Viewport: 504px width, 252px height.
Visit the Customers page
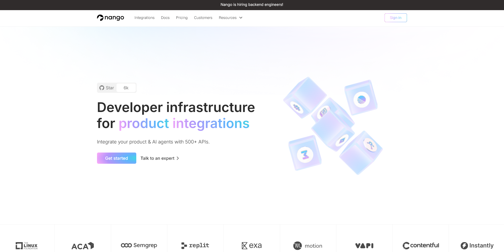203,18
